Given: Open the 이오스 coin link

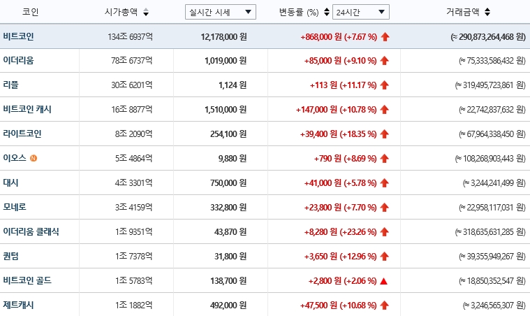Looking at the screenshot, I should tap(15, 158).
